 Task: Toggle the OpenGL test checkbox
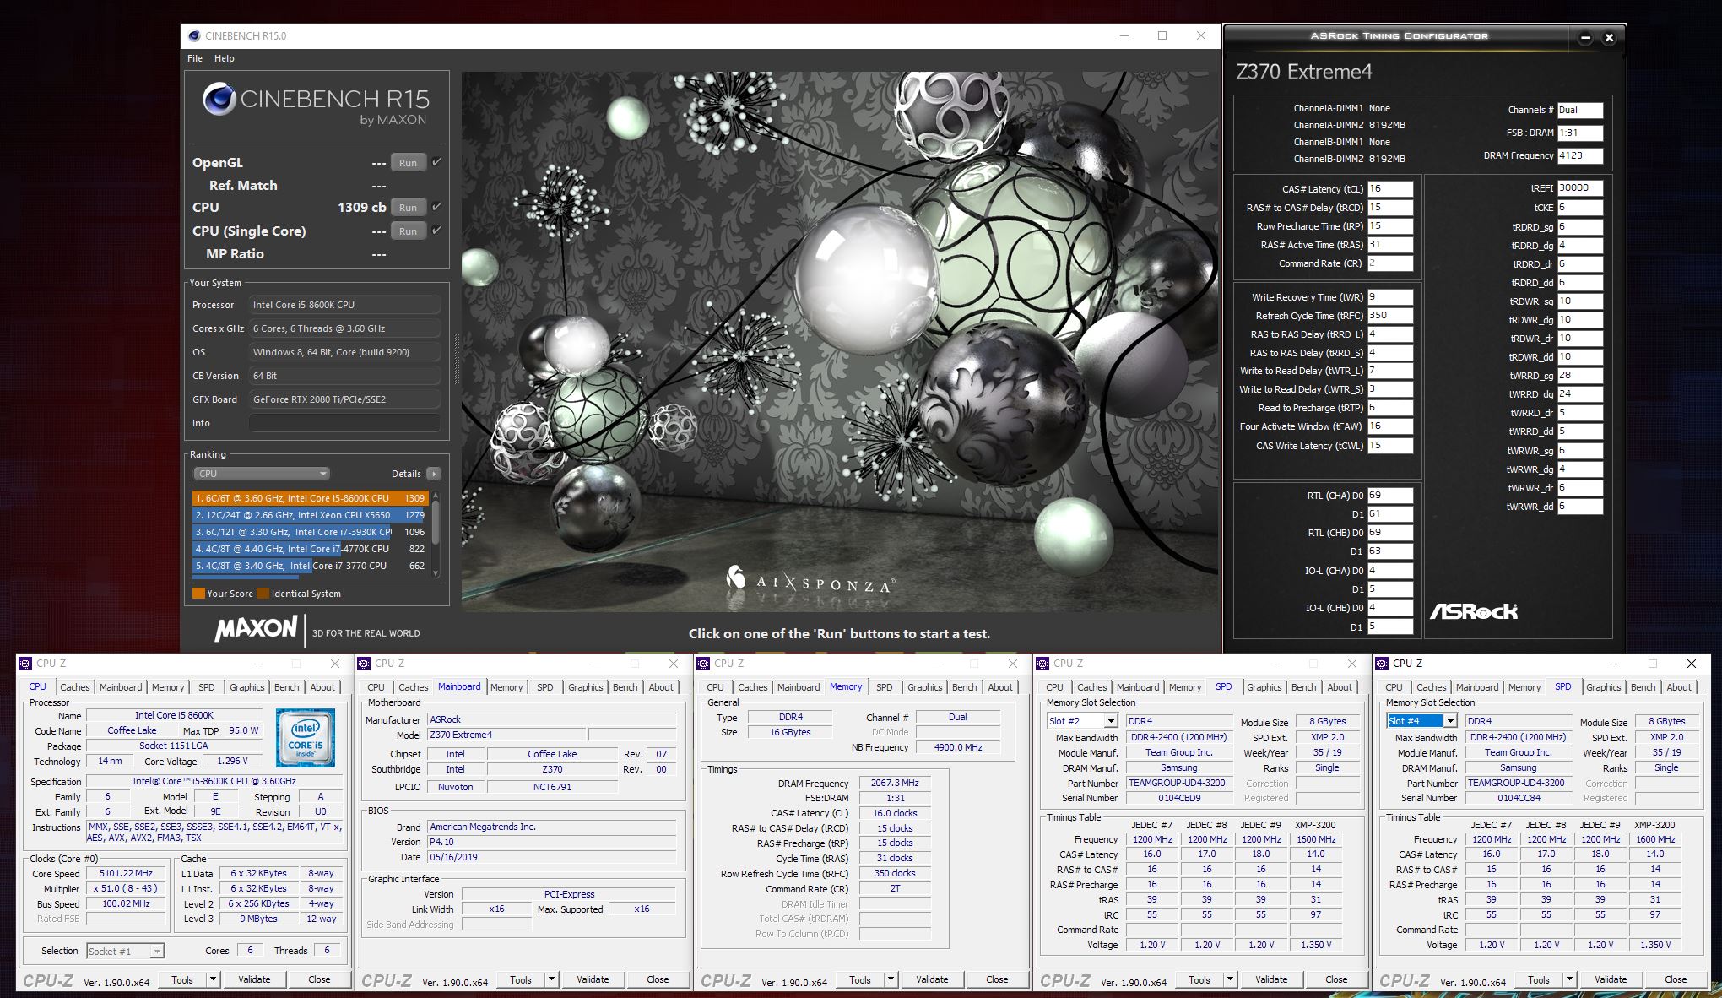pos(436,162)
